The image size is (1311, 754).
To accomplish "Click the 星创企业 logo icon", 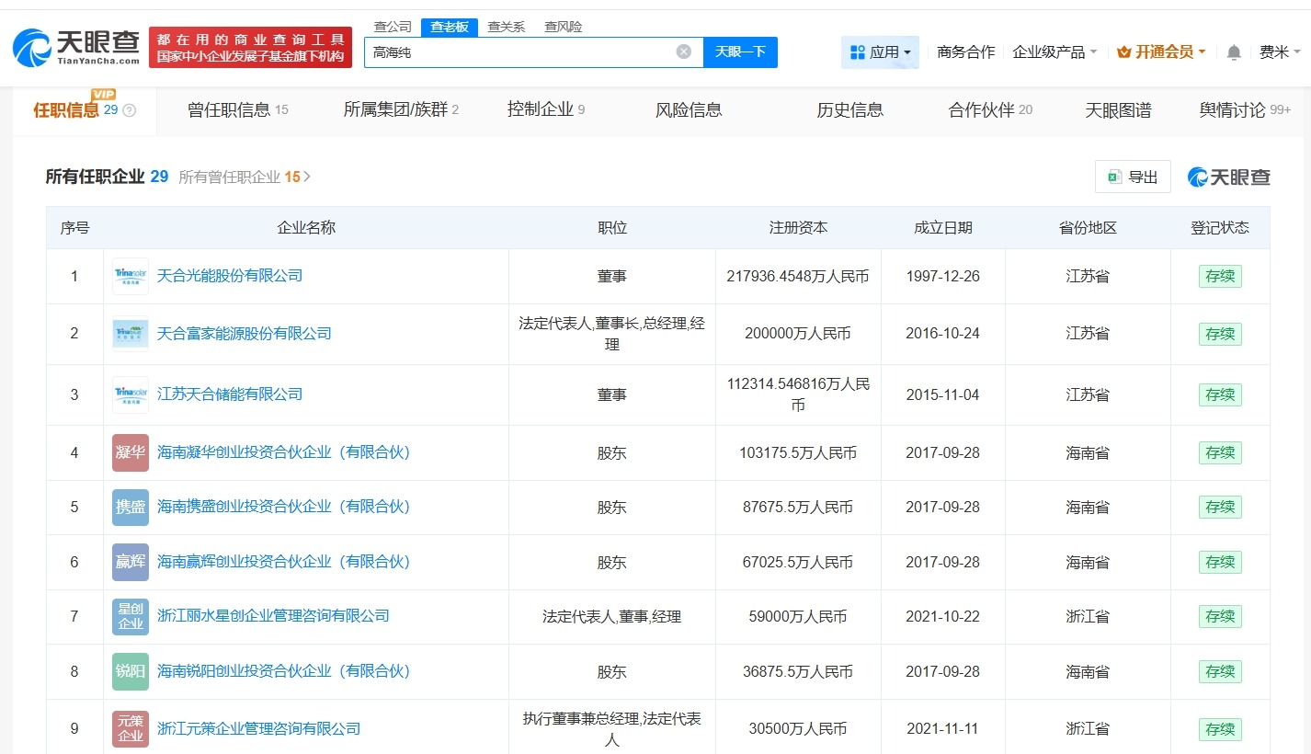I will coord(130,616).
